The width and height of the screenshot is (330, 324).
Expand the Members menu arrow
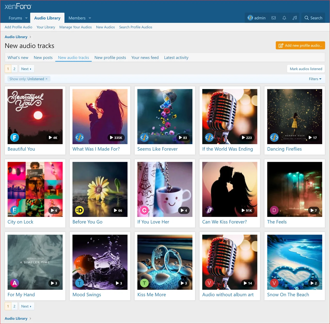[x=90, y=18]
